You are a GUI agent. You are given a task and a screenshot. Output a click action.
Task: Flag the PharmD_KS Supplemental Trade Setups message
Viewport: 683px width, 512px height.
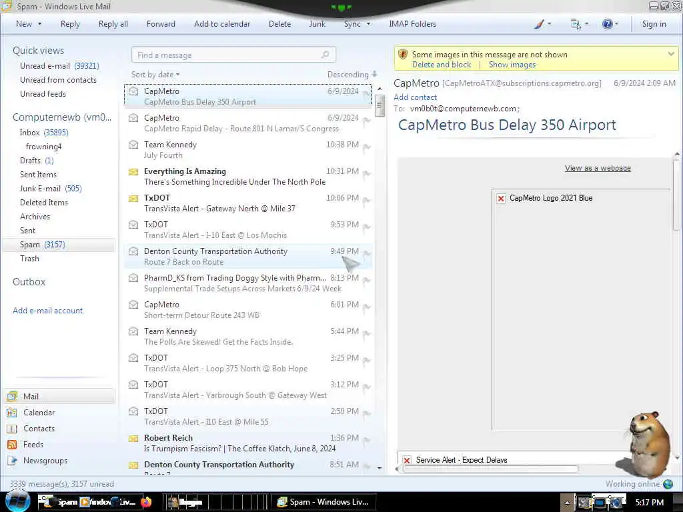click(x=367, y=281)
